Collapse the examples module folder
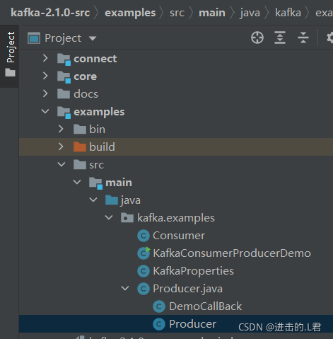The height and width of the screenshot is (339, 333). [45, 111]
